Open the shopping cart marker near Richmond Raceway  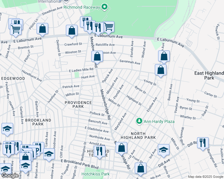point(108,27)
